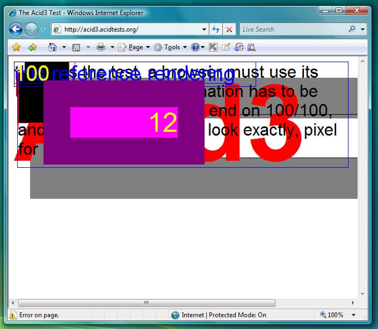Viewport: 378px width, 329px height.
Task: Open the Help question mark menu
Action: click(198, 47)
